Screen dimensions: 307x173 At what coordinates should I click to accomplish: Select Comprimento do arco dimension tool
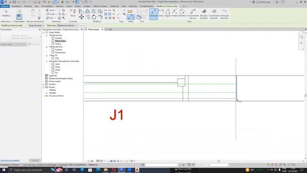(x=193, y=14)
